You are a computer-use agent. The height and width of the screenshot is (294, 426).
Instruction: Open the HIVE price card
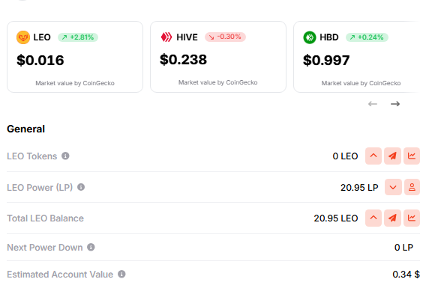(218, 57)
